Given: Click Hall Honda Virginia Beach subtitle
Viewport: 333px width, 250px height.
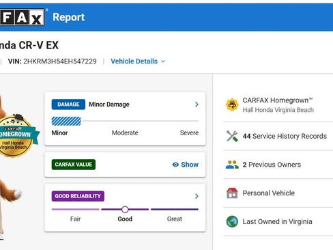Looking at the screenshot, I should point(278,110).
